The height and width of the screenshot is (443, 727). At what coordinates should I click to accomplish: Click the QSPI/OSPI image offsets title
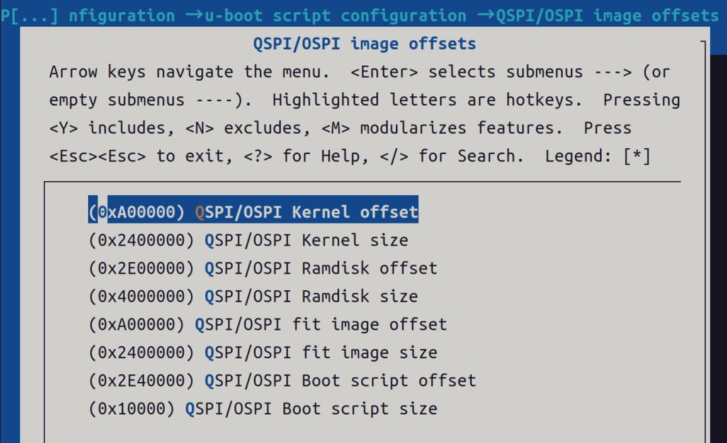tap(363, 43)
